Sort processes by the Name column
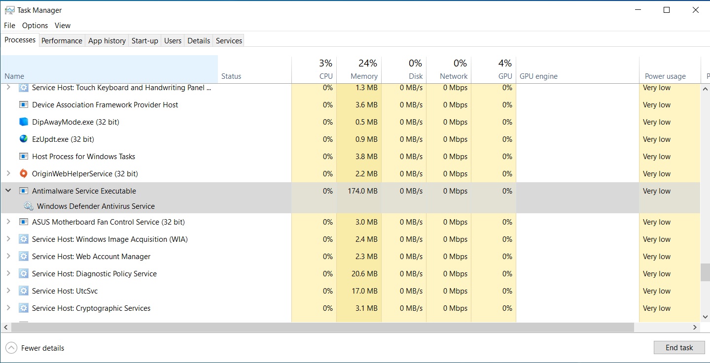 coord(109,69)
